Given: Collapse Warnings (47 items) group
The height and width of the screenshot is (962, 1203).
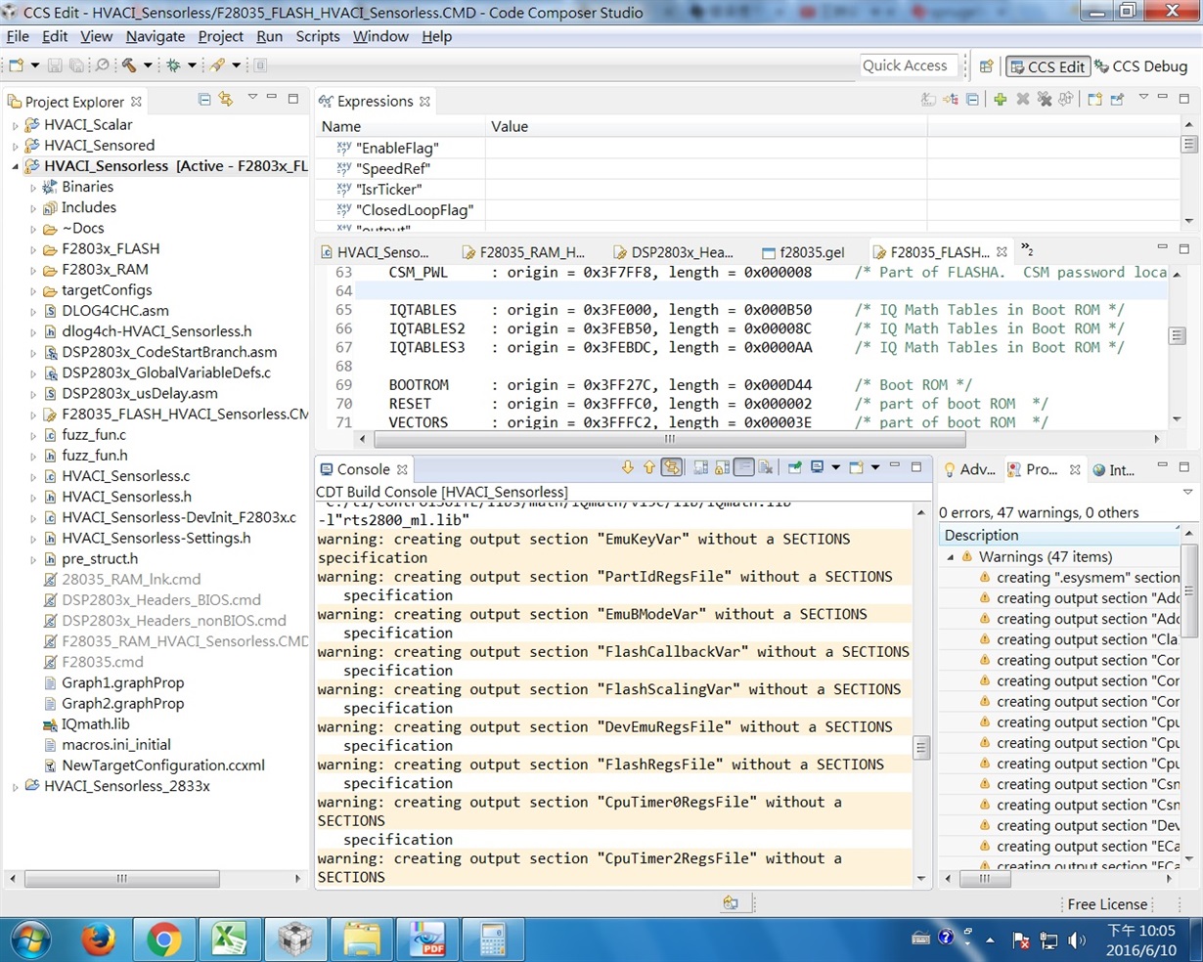Looking at the screenshot, I should (951, 557).
